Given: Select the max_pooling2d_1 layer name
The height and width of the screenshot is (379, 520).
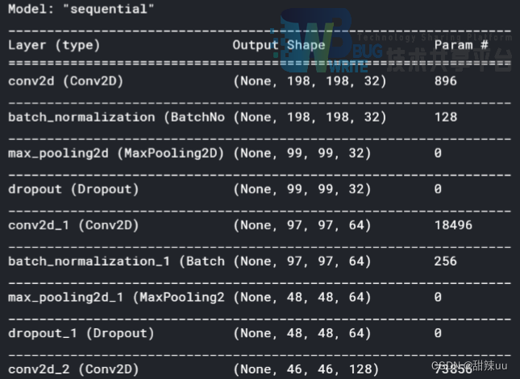Looking at the screenshot, I should tap(115, 298).
